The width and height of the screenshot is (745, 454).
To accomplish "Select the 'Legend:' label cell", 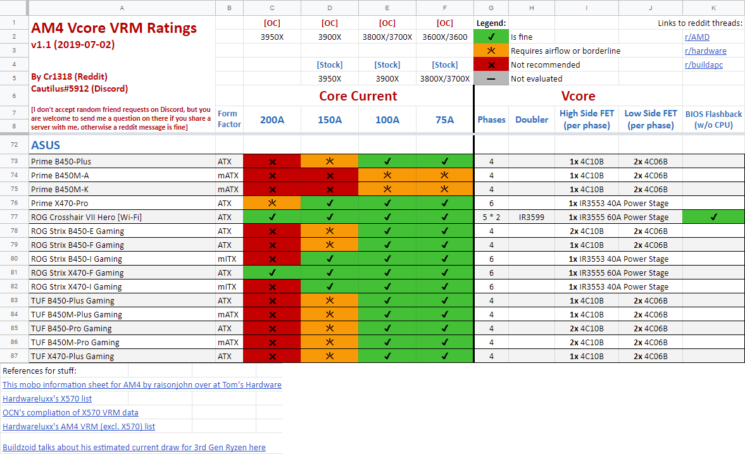I will pos(491,23).
